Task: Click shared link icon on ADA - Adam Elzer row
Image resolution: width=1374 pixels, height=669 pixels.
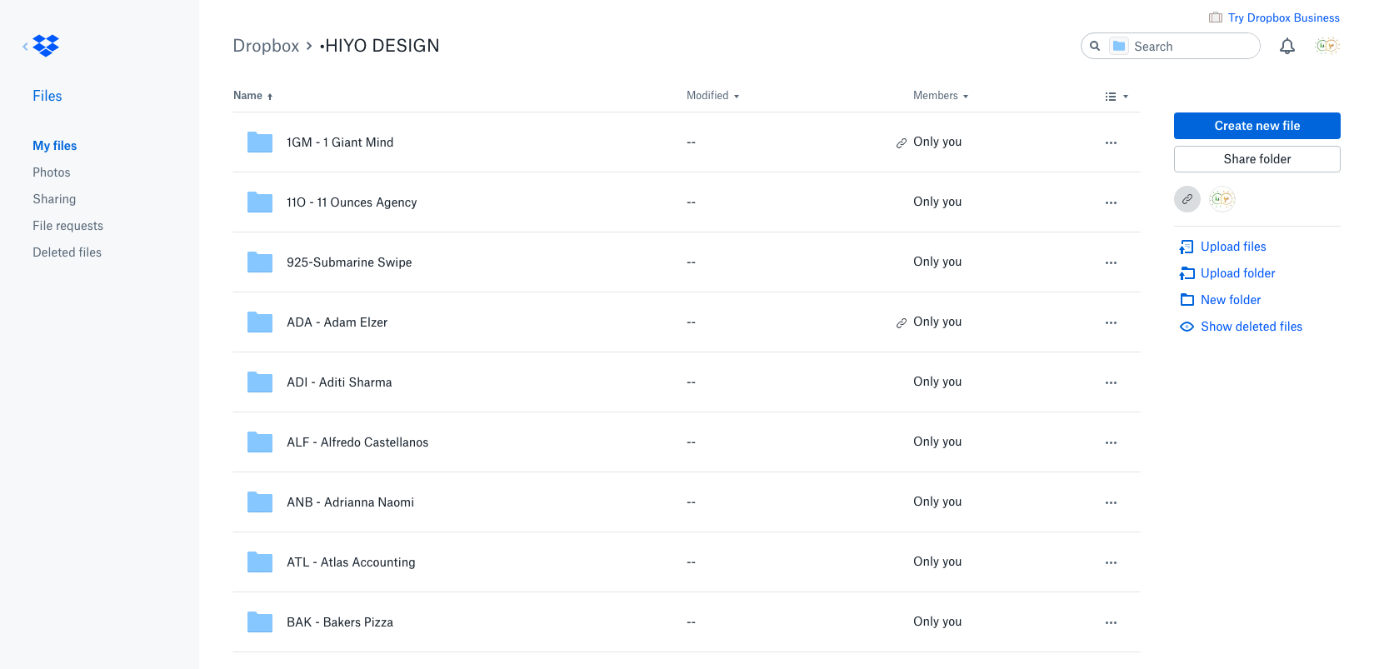Action: tap(902, 323)
